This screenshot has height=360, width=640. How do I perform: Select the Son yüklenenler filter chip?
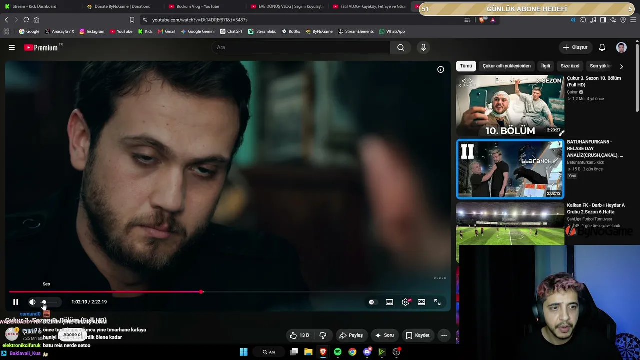600,66
